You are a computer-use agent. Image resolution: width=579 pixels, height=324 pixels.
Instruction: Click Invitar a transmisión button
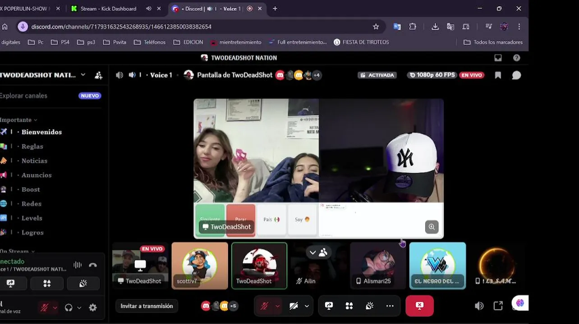[147, 306]
